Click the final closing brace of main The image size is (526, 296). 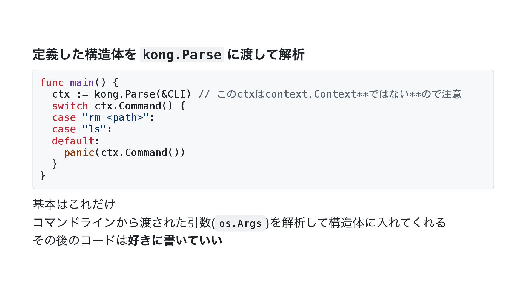coord(42,176)
